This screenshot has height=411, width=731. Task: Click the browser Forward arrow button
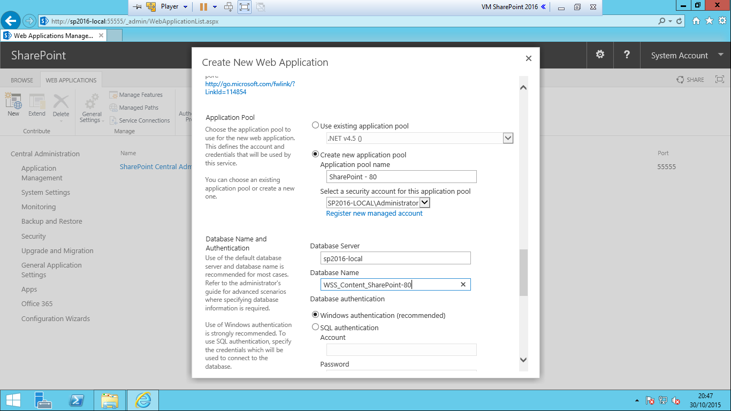click(x=29, y=21)
